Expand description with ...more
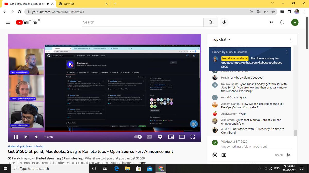 [x=141, y=163]
